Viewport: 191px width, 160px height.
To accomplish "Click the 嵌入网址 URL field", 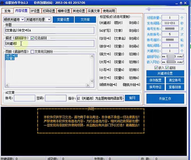I will [173, 62].
